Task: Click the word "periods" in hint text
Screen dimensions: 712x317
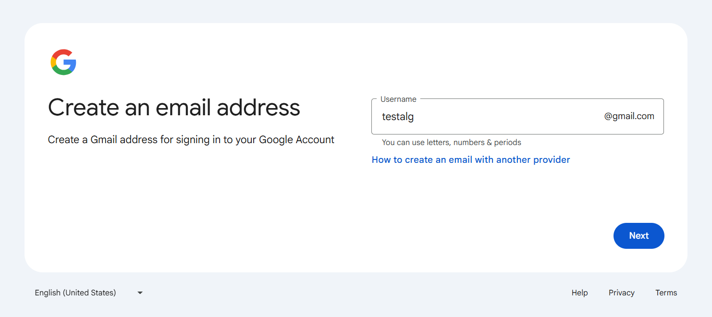Action: [507, 142]
